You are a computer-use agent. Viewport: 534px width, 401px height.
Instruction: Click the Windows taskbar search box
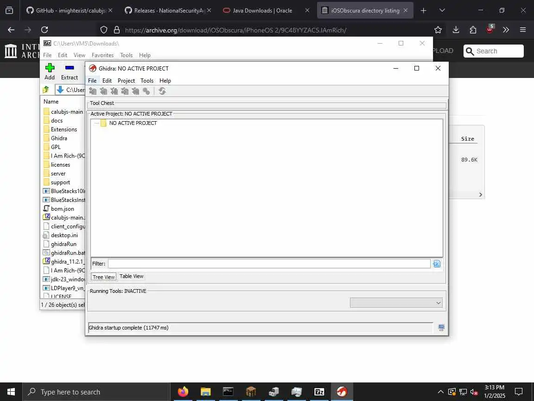tap(96, 392)
